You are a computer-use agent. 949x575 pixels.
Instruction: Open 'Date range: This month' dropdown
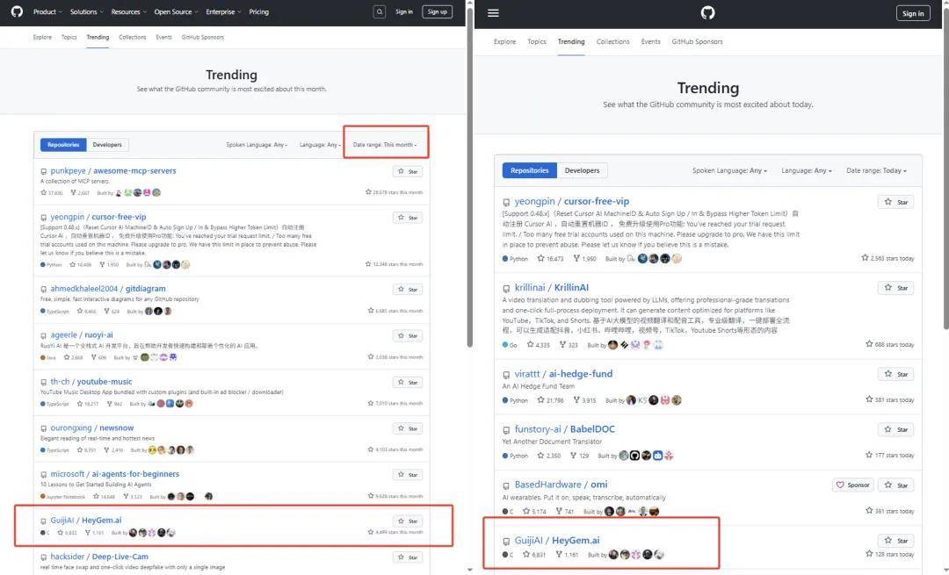(385, 145)
